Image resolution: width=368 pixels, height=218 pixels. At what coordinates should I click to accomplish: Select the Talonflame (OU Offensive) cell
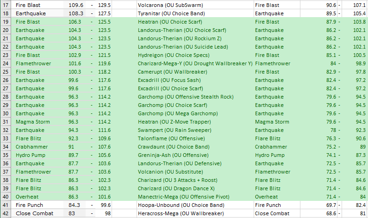pos(194,138)
